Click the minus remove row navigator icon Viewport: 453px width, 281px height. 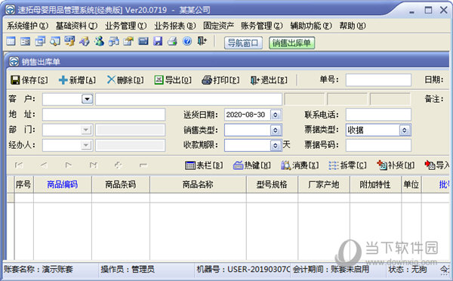coord(143,165)
